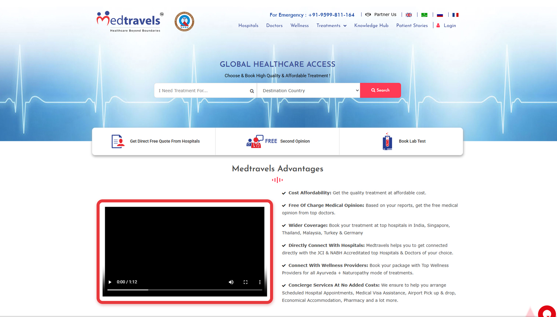Screen dimensions: 557x317
Task: Open the Knowledge Hub page
Action: tap(371, 26)
